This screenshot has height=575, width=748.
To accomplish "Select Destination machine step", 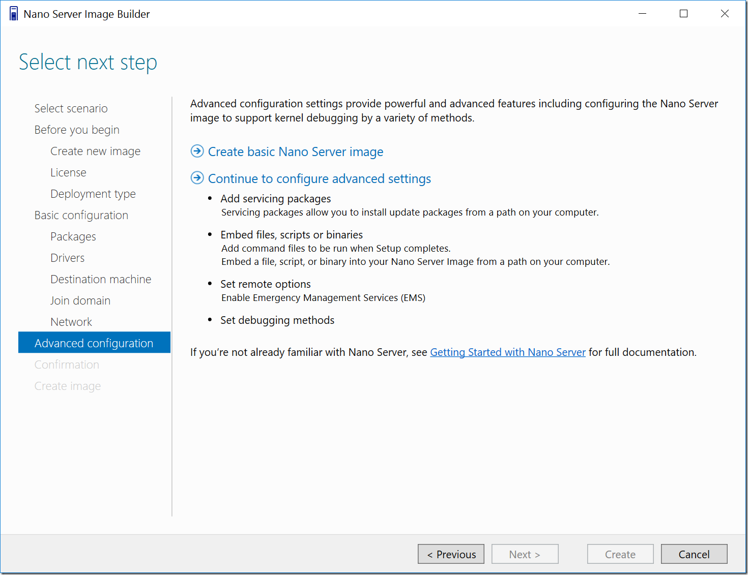I will pos(101,279).
